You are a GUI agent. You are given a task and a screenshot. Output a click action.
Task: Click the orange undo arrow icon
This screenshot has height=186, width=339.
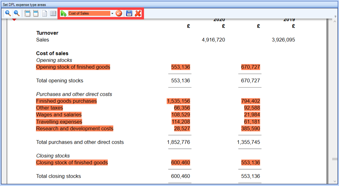point(119,13)
